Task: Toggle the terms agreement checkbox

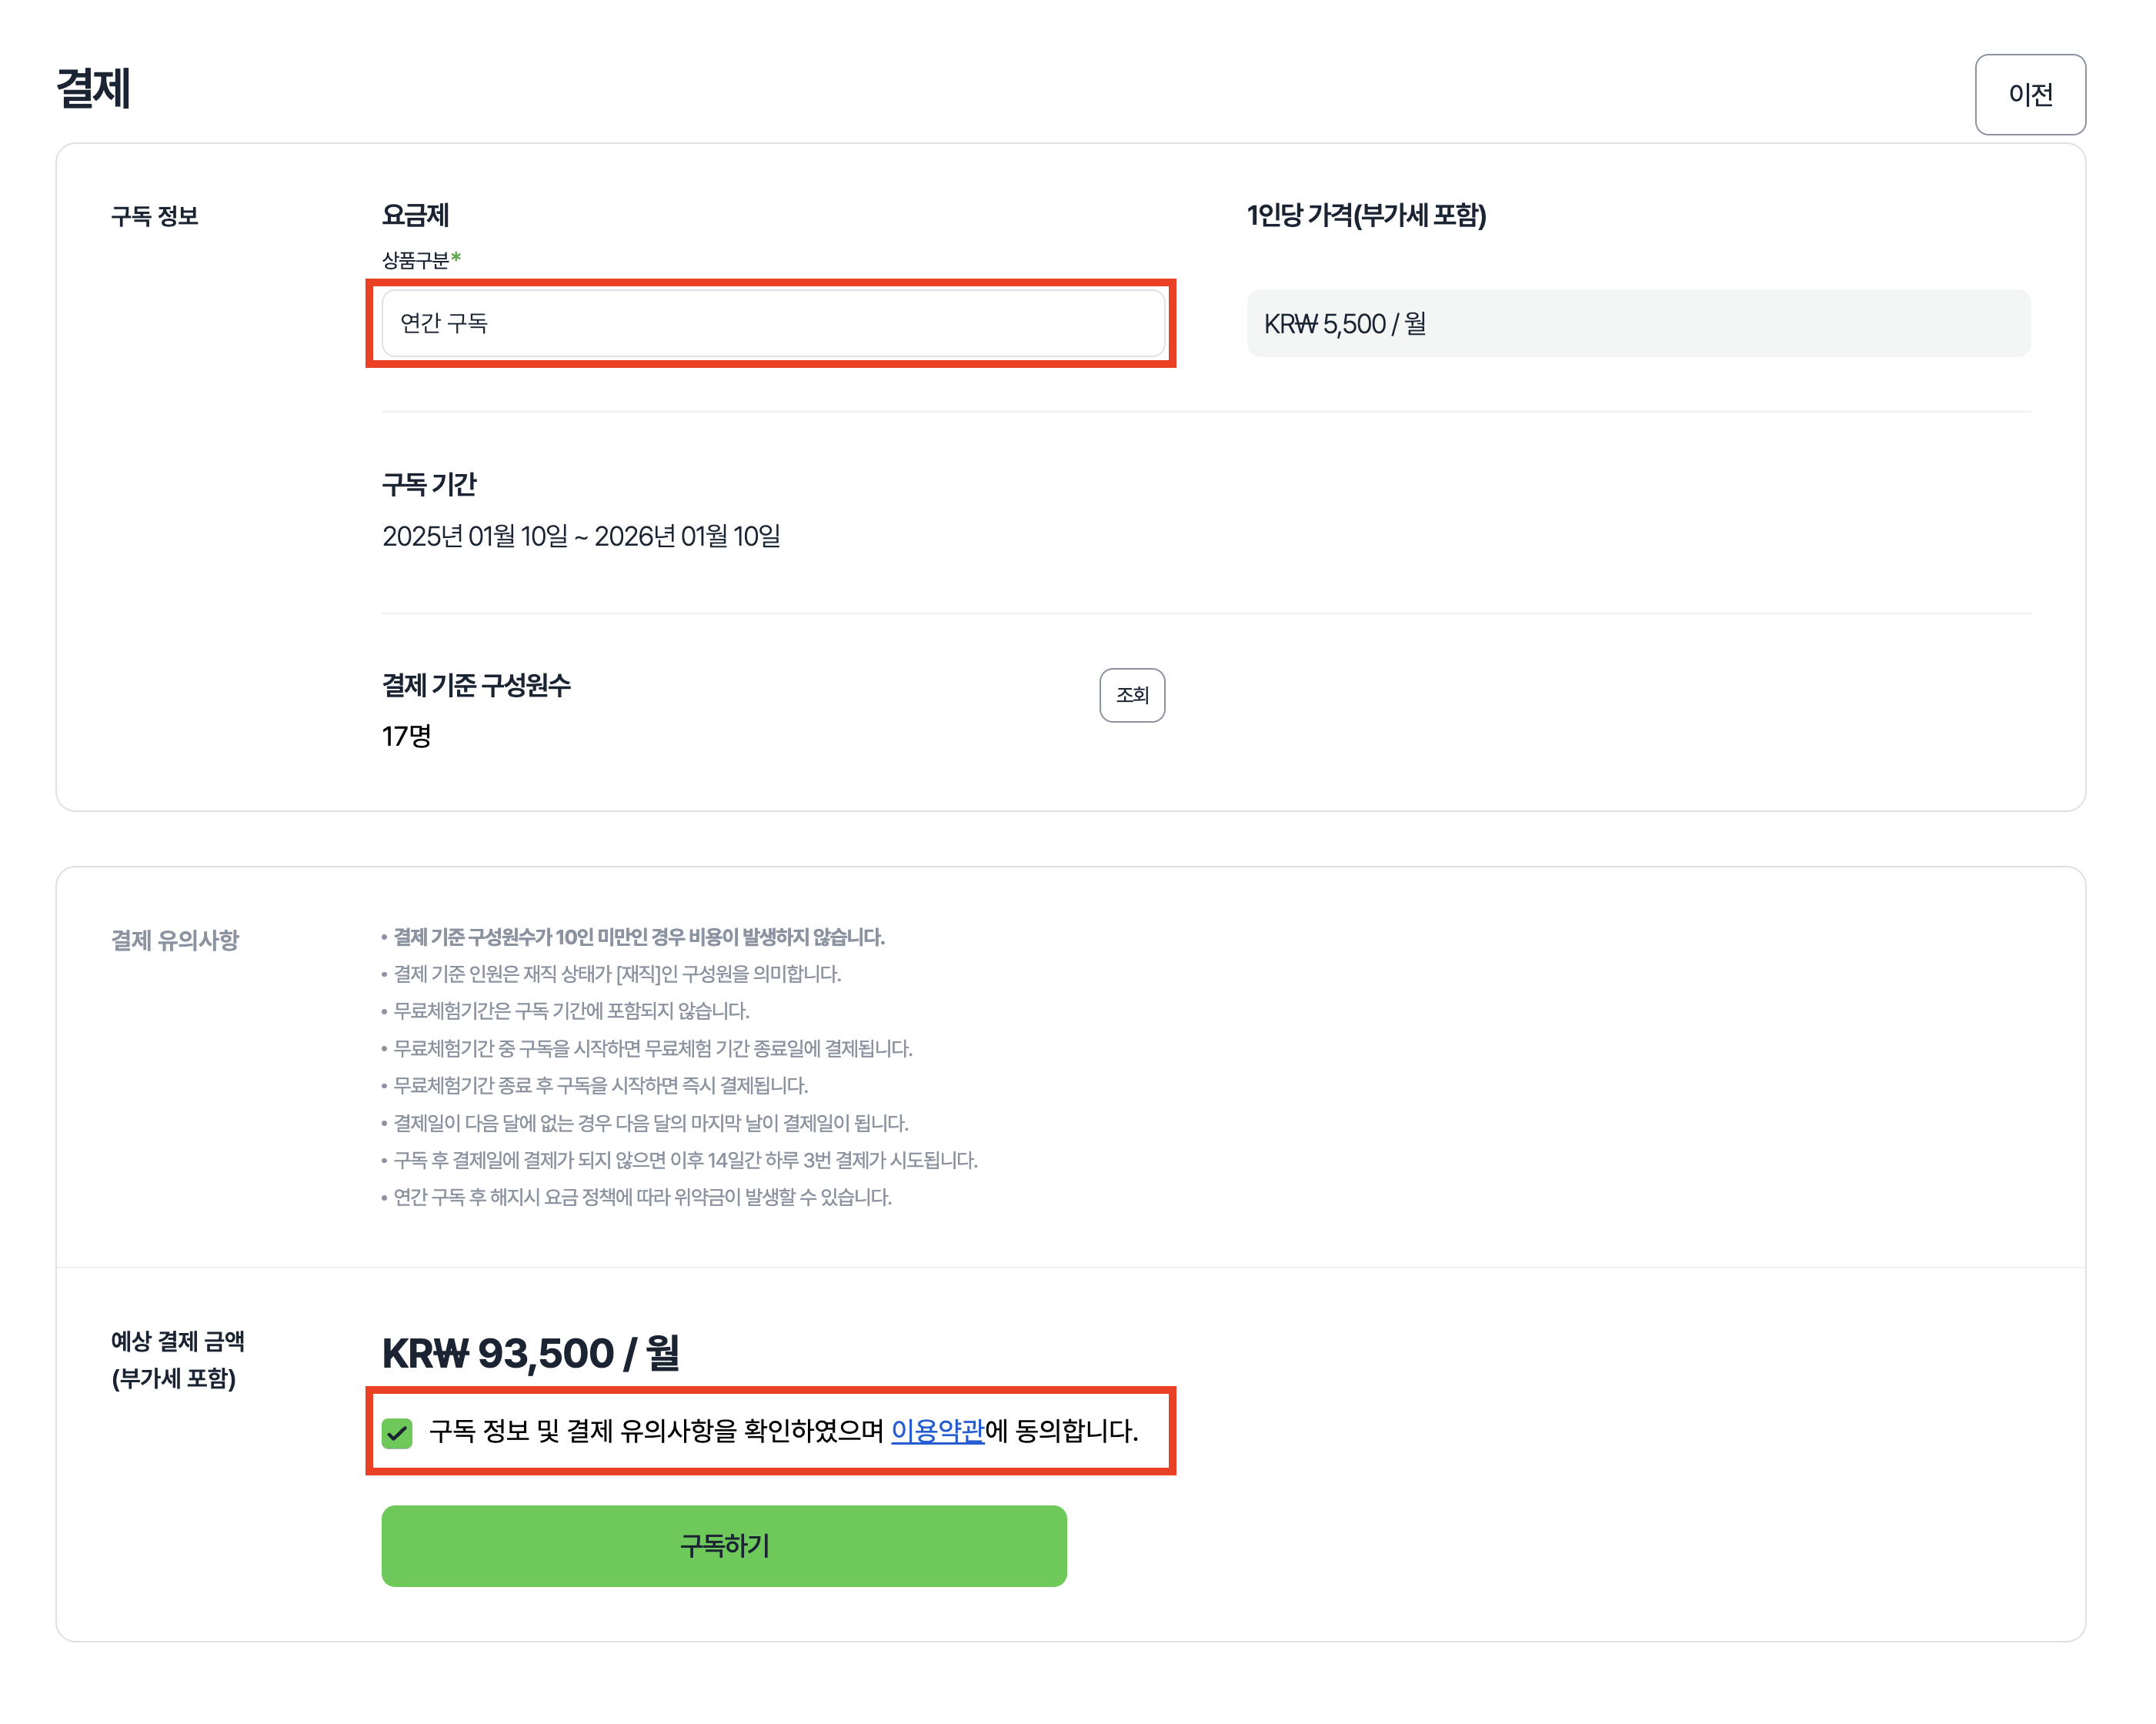Action: coord(397,1432)
